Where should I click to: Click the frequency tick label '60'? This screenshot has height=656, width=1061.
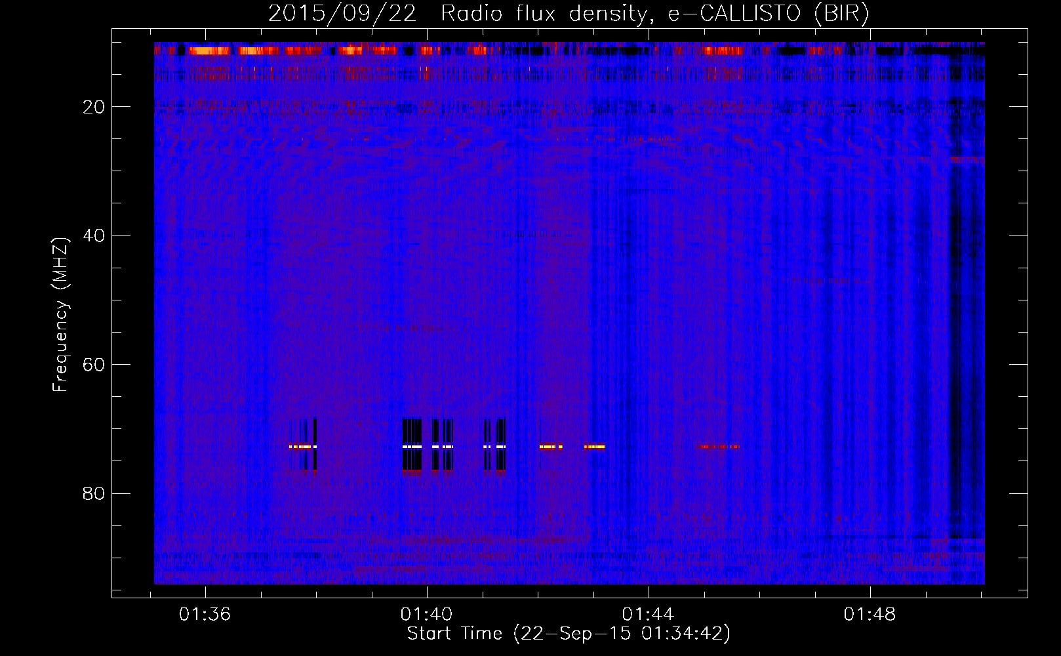coord(94,365)
